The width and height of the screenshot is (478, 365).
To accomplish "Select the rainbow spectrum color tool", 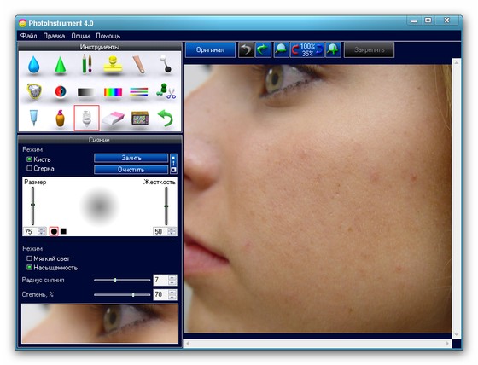I will (113, 92).
